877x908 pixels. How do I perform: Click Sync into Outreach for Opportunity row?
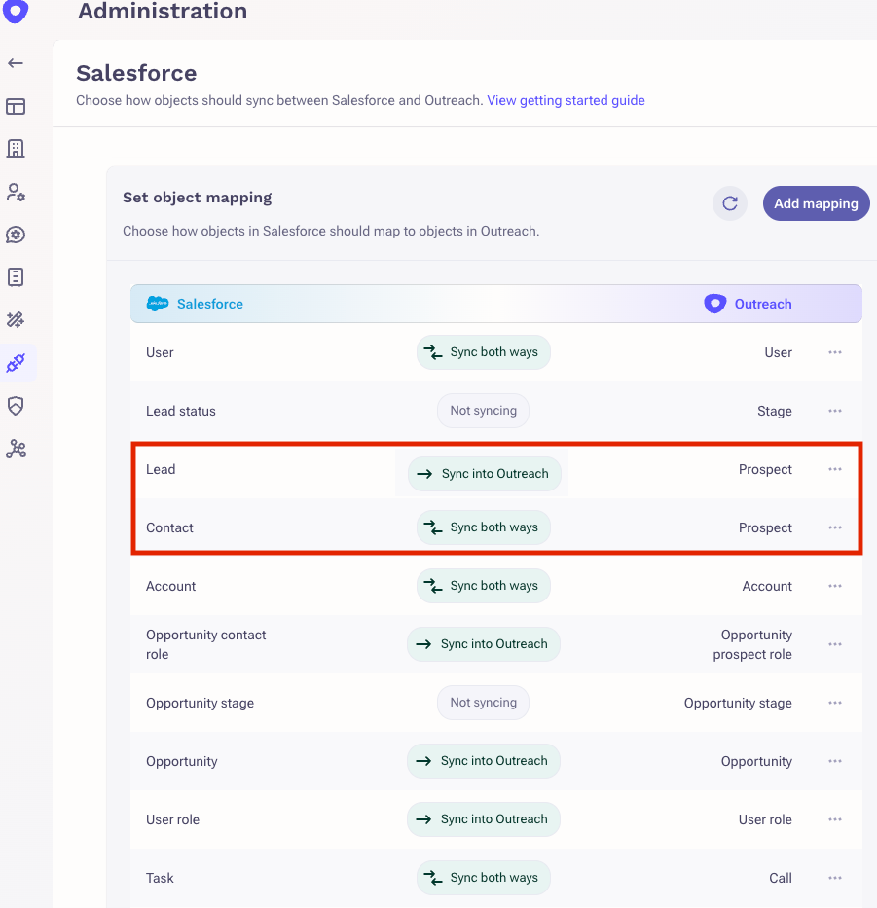[483, 761]
